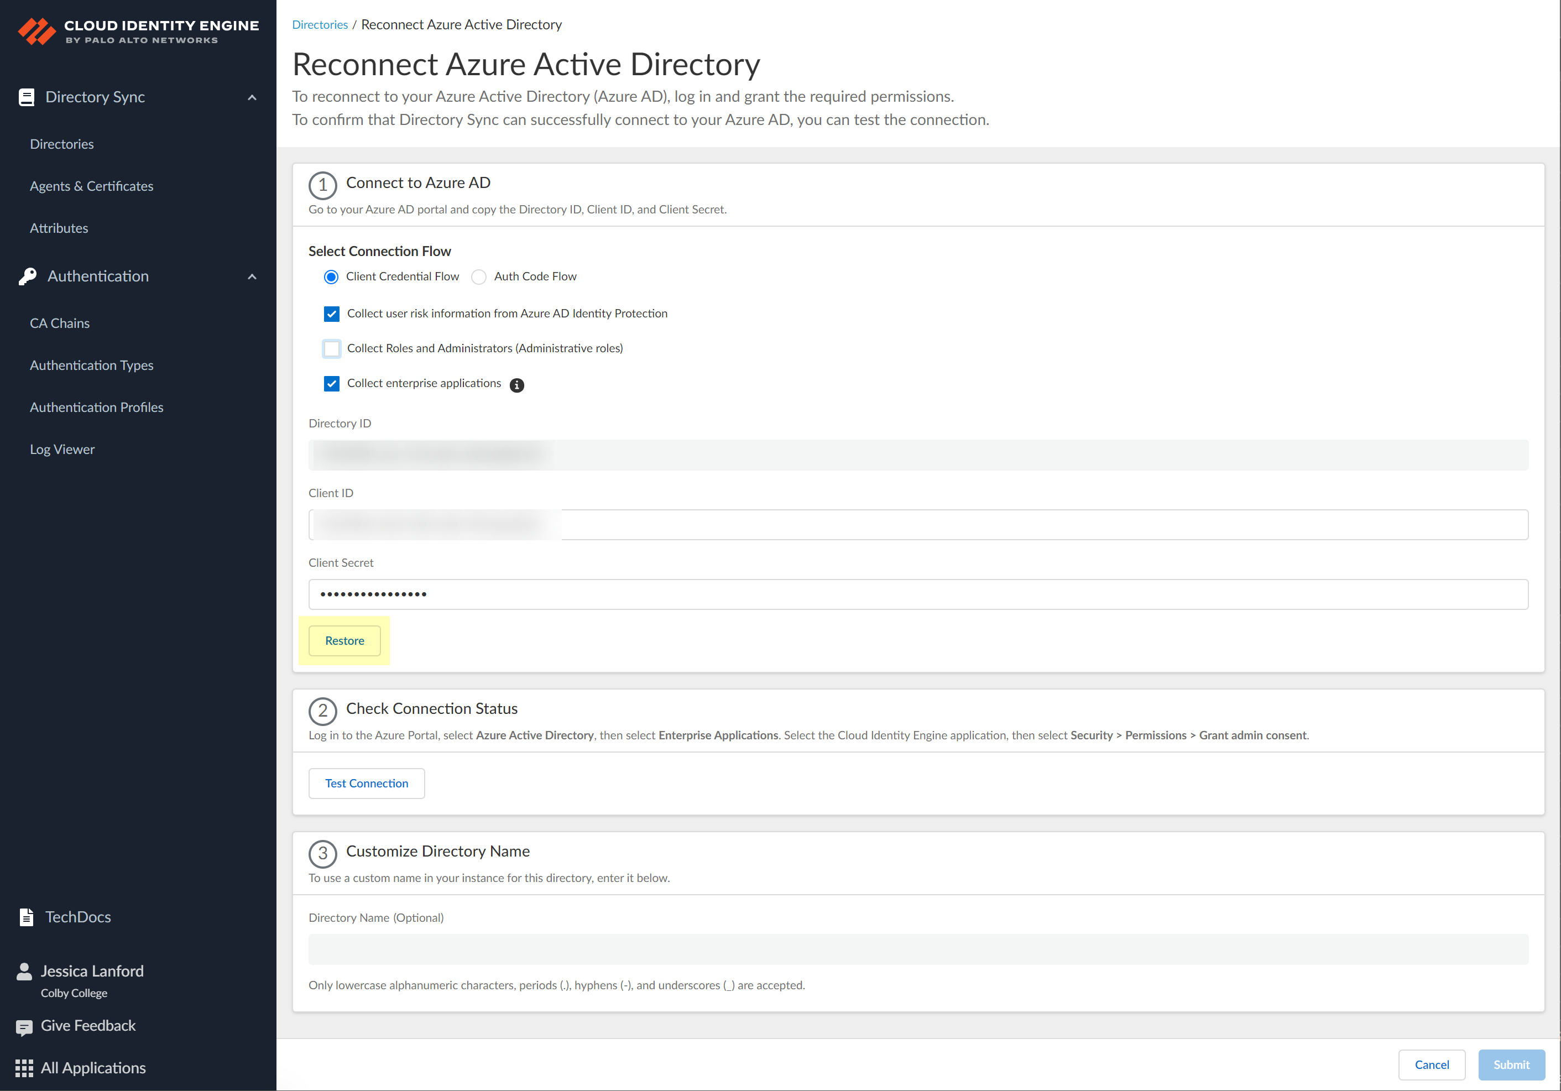The image size is (1561, 1091).
Task: Click the info icon beside enterprise applications
Action: (516, 385)
